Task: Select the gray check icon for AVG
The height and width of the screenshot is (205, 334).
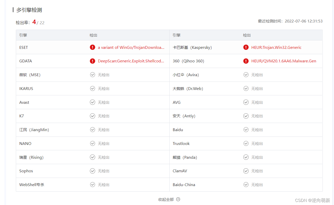Action: tap(246, 102)
